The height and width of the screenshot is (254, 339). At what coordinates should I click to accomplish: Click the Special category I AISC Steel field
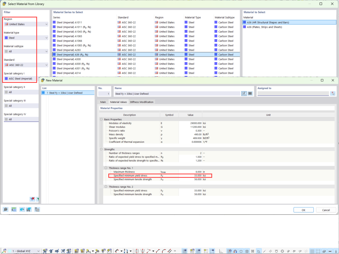[x=21, y=79]
